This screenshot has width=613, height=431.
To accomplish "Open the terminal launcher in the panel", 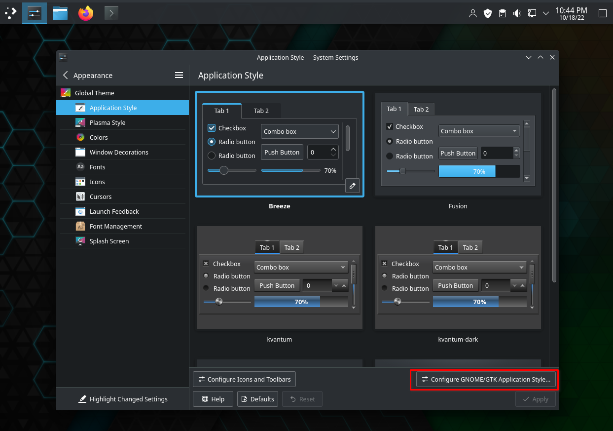I will 111,13.
